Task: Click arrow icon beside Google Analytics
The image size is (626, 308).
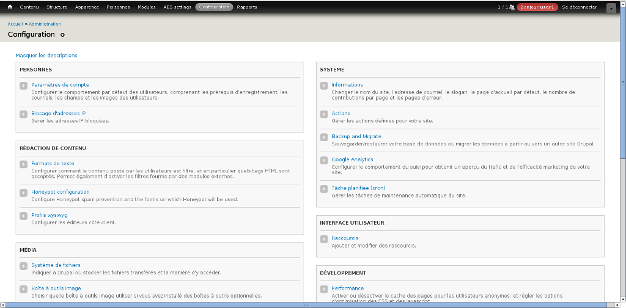Action: point(324,160)
